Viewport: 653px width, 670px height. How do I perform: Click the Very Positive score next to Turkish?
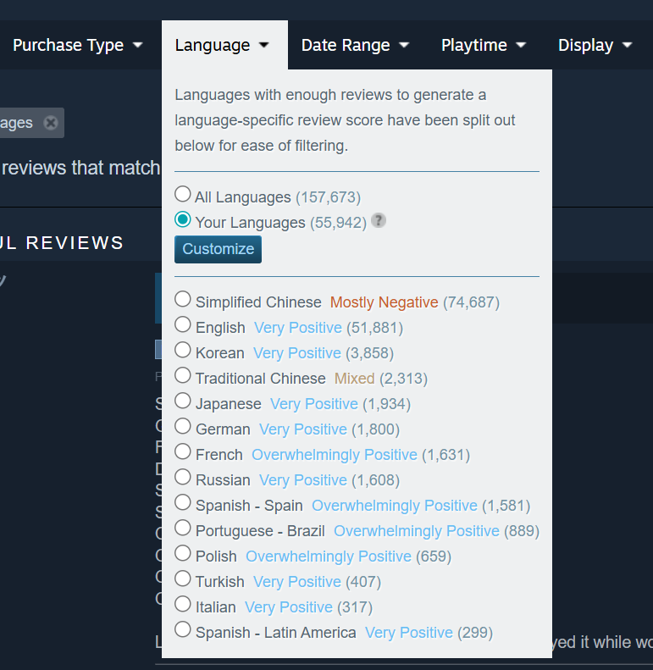click(297, 582)
